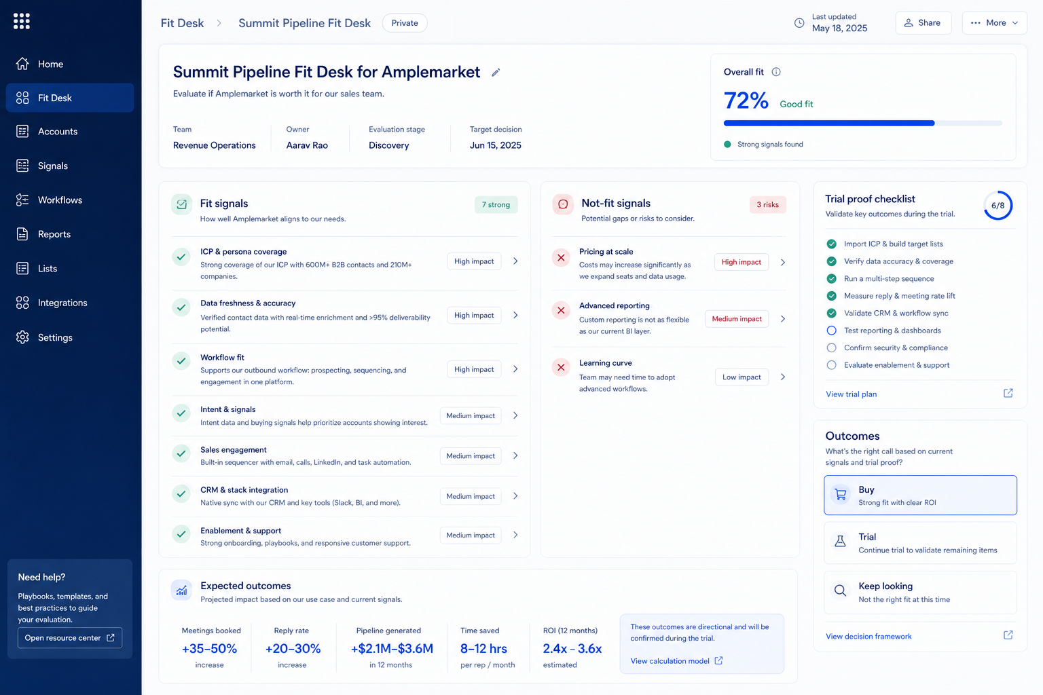Open trial plan external link icon
The height and width of the screenshot is (695, 1043).
1008,393
